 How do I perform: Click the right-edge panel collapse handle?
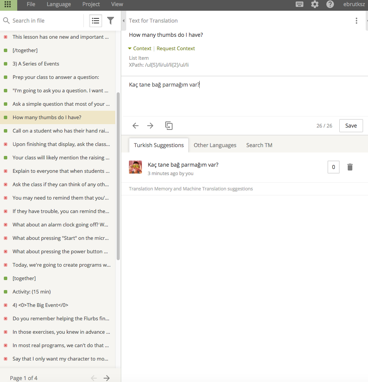[367, 21]
